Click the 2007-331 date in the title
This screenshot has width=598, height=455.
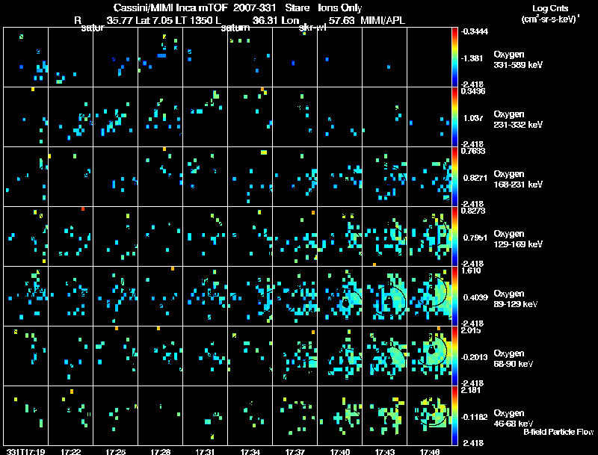254,8
